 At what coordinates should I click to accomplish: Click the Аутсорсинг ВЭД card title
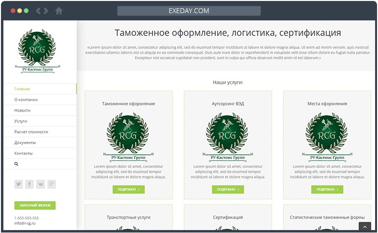[228, 103]
